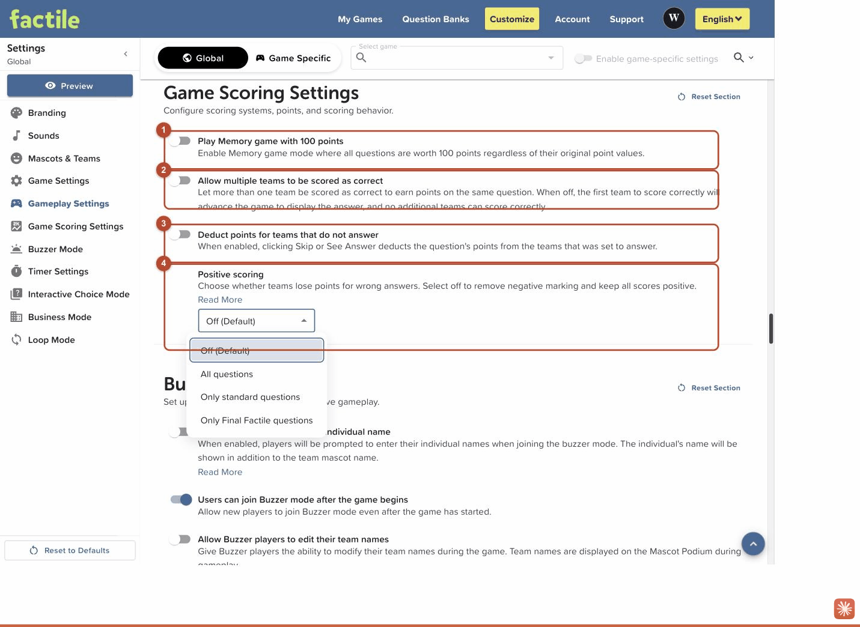Disable Users can join Buzzer mode toggle
Screen dimensions: 860x627
point(181,500)
